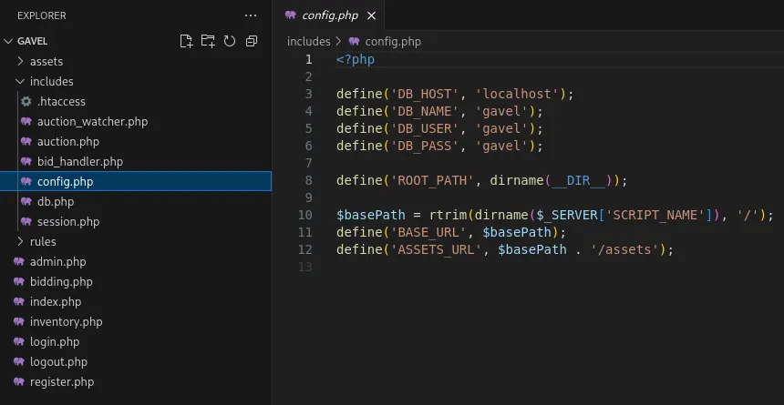Collapse the includes folder

(22, 81)
